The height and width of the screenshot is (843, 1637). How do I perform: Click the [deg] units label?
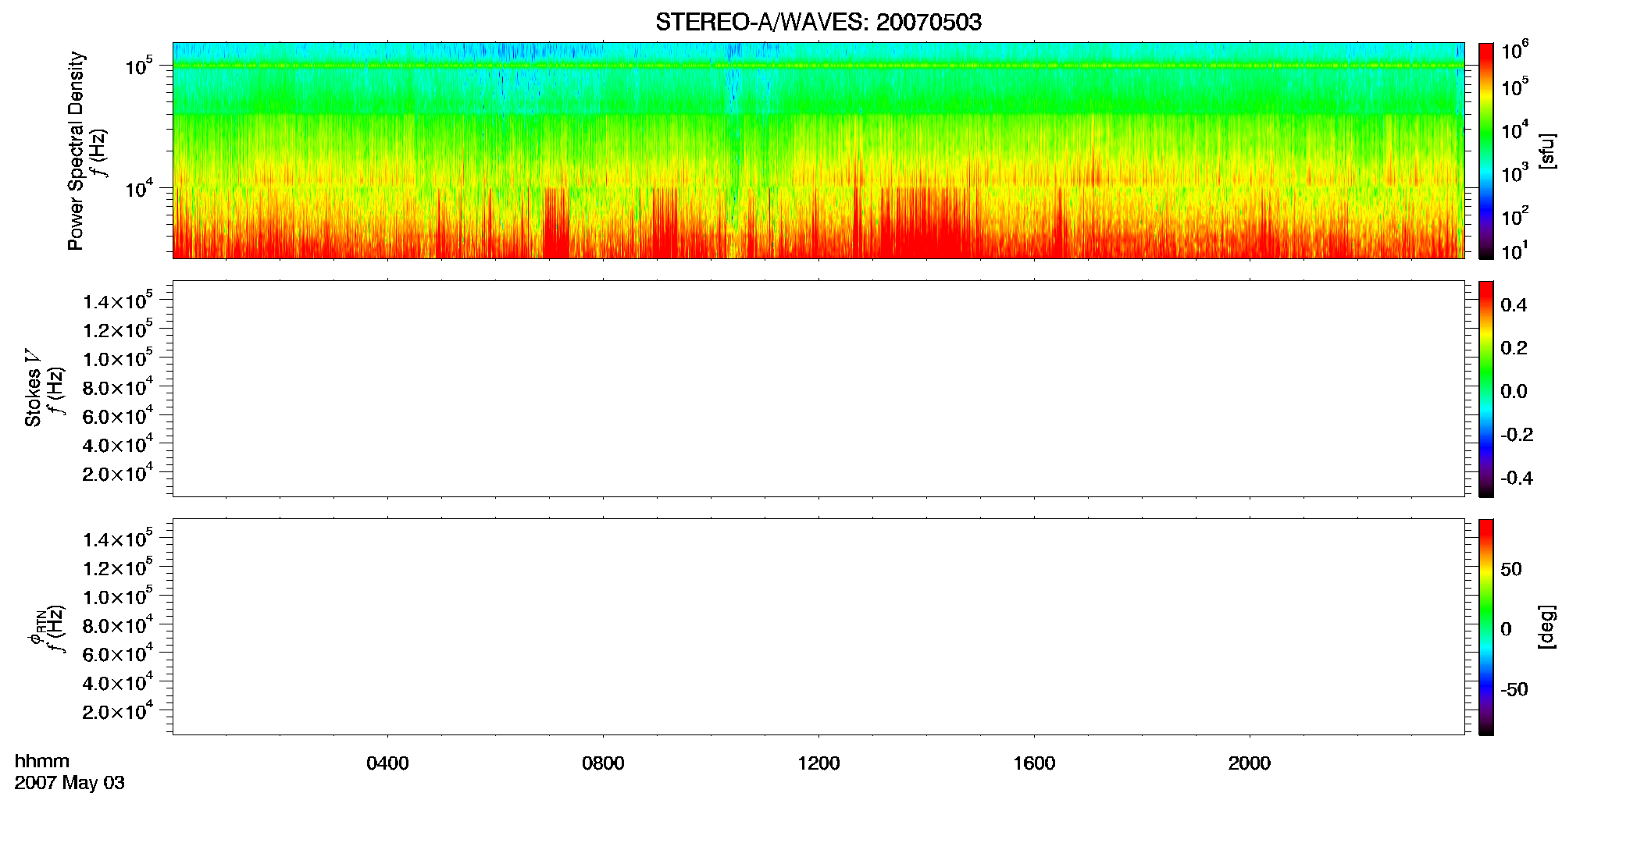1546,626
